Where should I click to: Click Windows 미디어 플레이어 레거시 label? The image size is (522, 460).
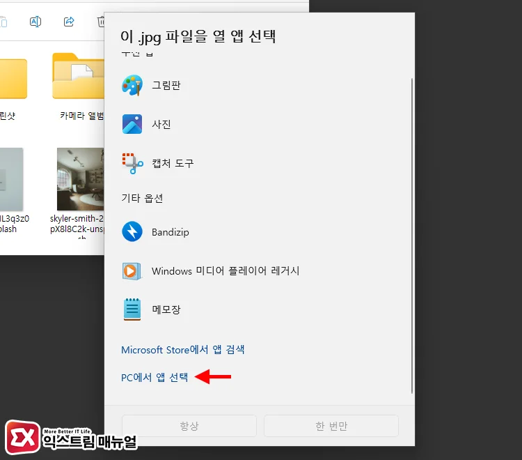pyautogui.click(x=226, y=270)
